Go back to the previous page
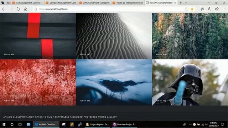The image size is (228, 128). tap(4, 9)
